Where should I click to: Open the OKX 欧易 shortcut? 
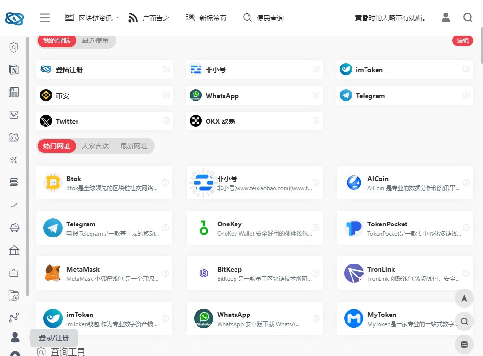pos(254,121)
